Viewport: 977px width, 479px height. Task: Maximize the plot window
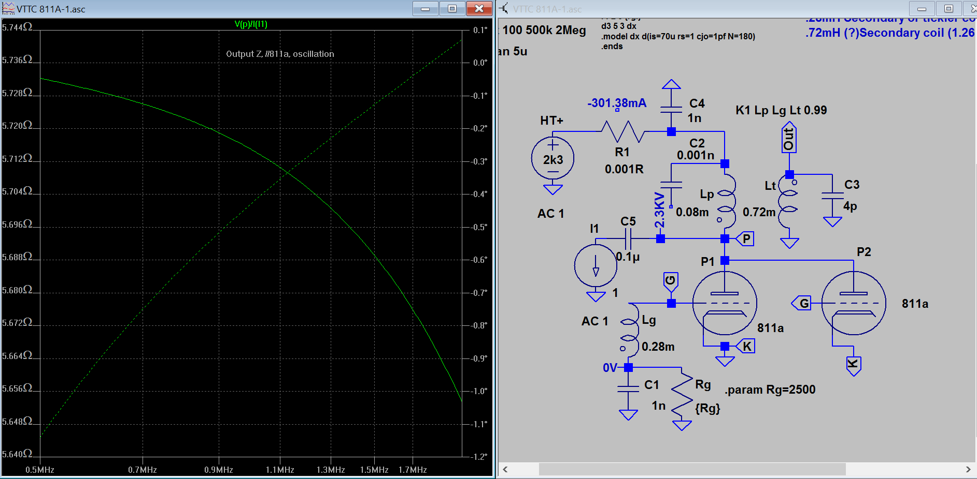[x=452, y=8]
